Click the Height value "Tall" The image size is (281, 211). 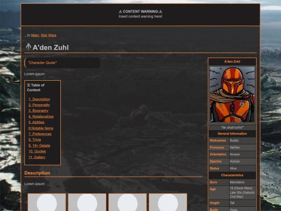click(232, 203)
